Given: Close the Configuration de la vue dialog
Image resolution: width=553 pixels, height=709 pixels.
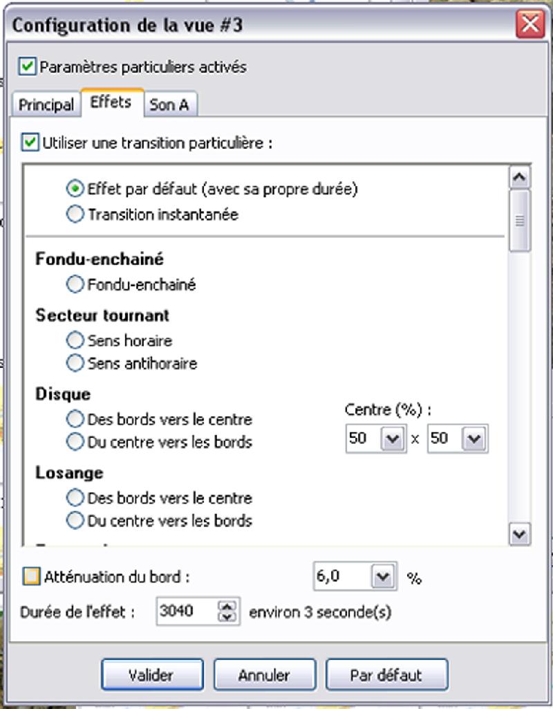Looking at the screenshot, I should 530,24.
